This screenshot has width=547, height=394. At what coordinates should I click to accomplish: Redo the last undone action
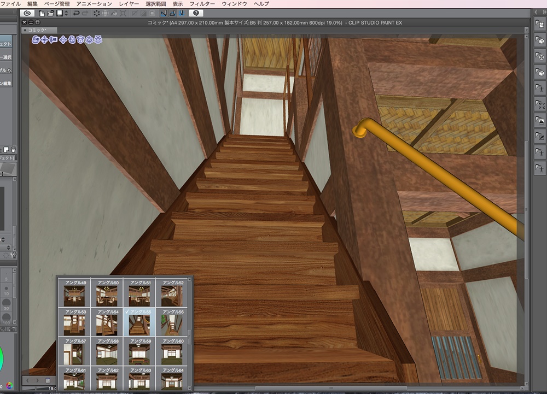[x=85, y=13]
